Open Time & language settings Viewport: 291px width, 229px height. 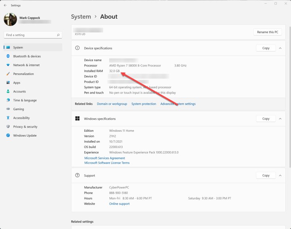(33, 100)
